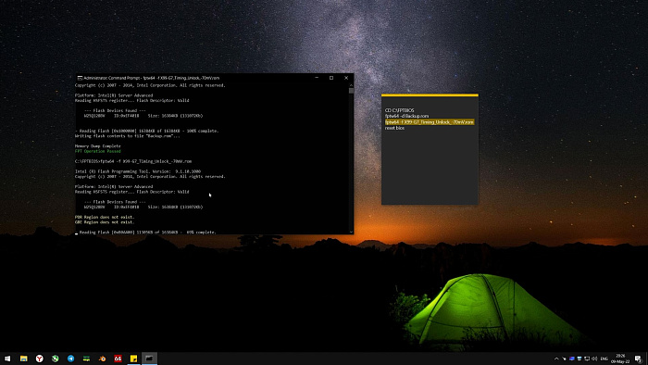Open the Telegram taskbar icon

tap(70, 359)
